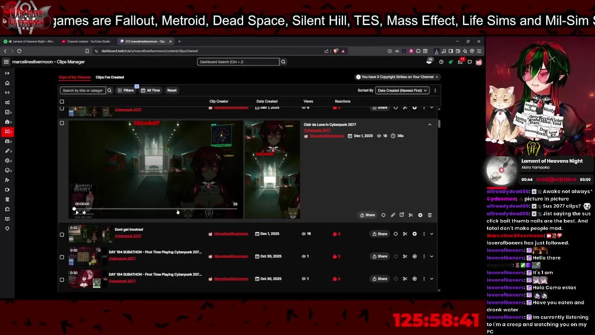595x335 pixels.
Task: Focus the Search by title or category field
Action: pyautogui.click(x=83, y=90)
